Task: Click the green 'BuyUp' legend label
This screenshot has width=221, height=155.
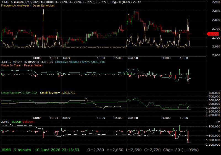Action: [x=16, y=122]
